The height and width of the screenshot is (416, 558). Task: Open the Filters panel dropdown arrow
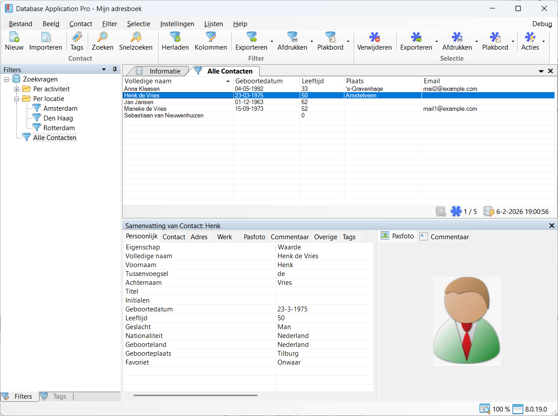point(104,70)
